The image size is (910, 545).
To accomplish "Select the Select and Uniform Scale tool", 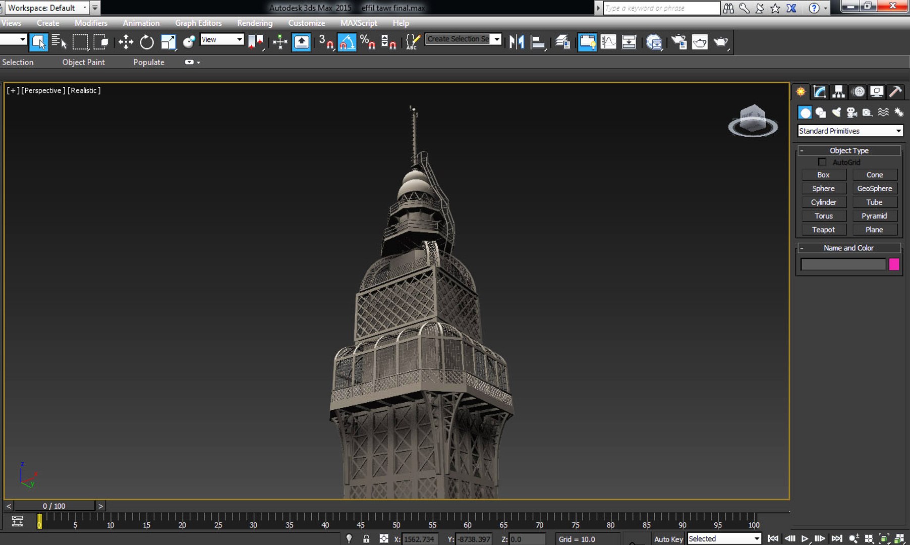I will (x=168, y=42).
